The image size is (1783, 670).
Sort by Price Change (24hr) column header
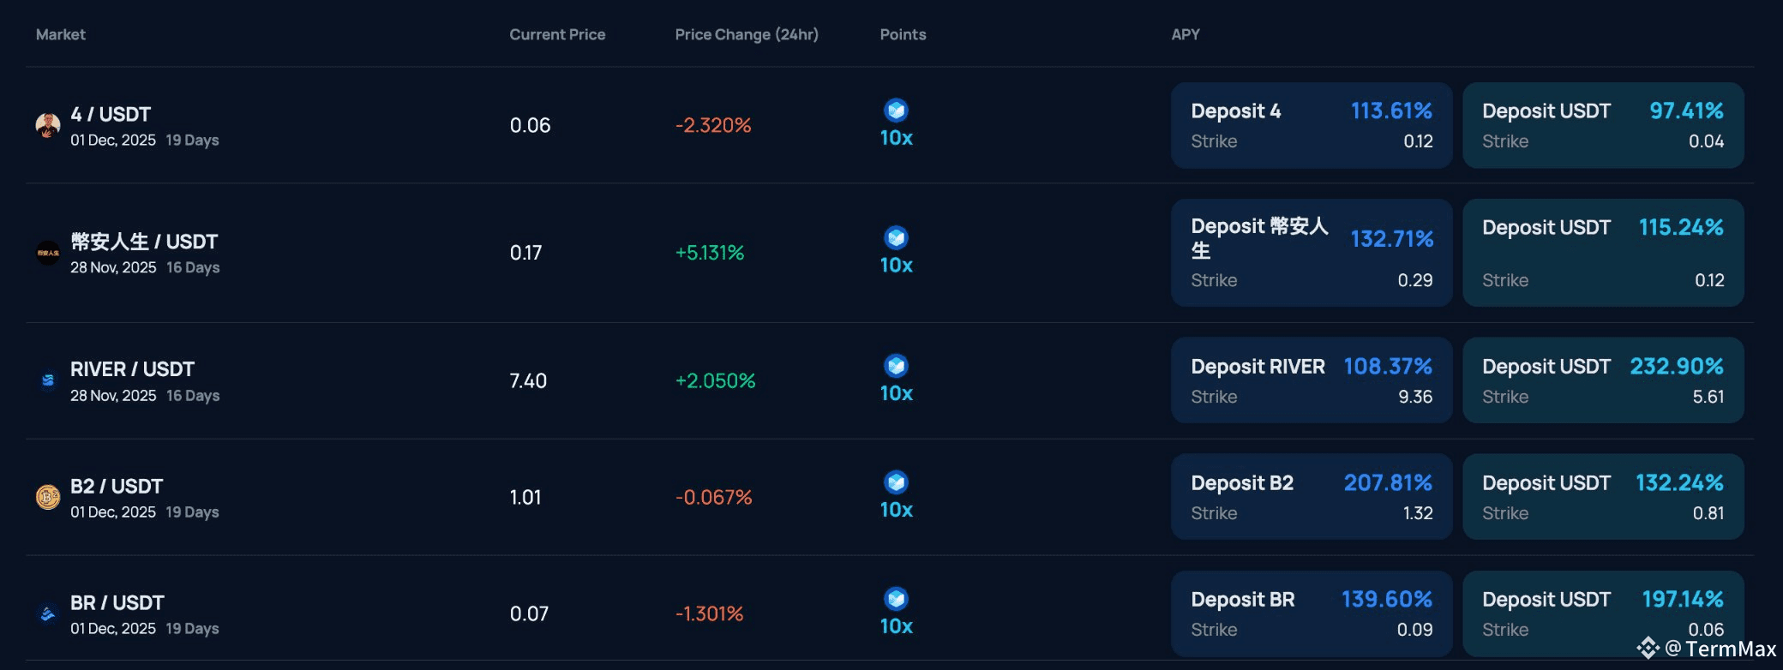pyautogui.click(x=747, y=34)
